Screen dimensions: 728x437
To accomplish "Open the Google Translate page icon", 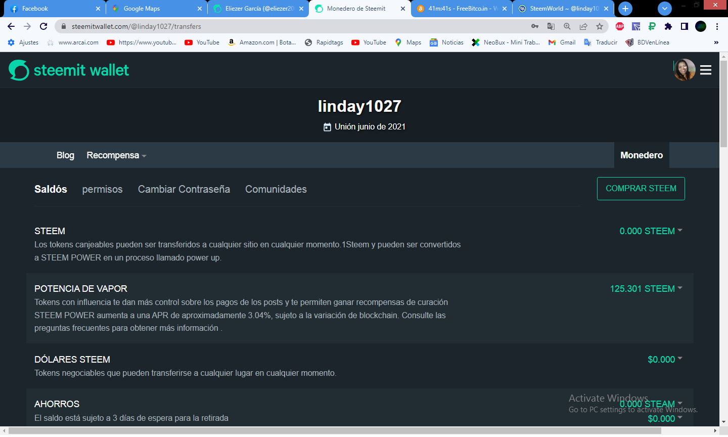I will pos(551,26).
